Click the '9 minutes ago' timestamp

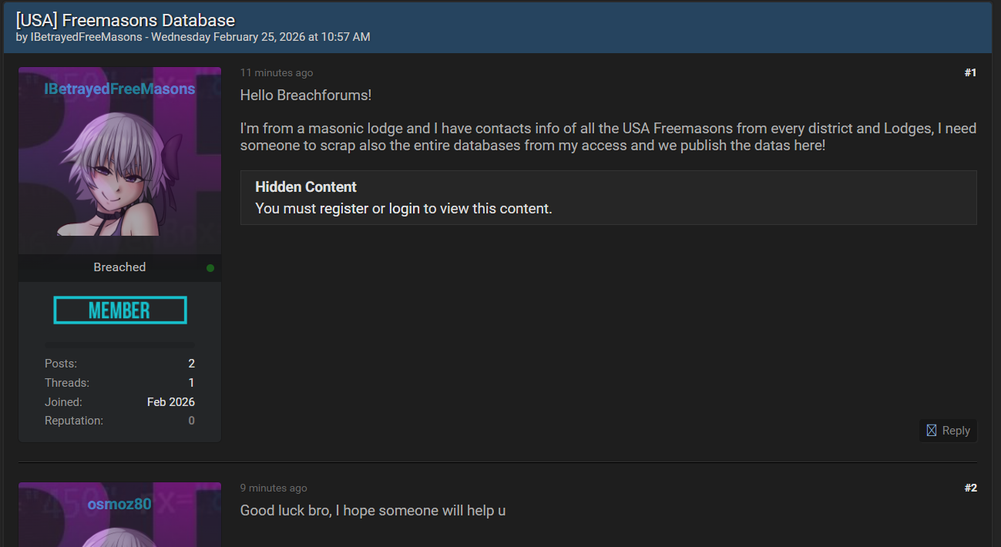tap(274, 488)
